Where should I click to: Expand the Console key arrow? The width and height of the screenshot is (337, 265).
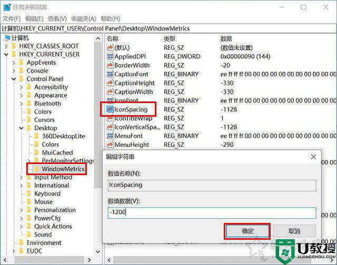coord(14,71)
